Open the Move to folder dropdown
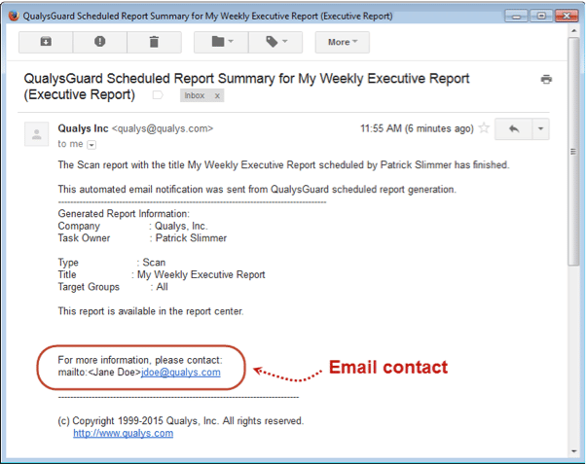 tap(221, 42)
